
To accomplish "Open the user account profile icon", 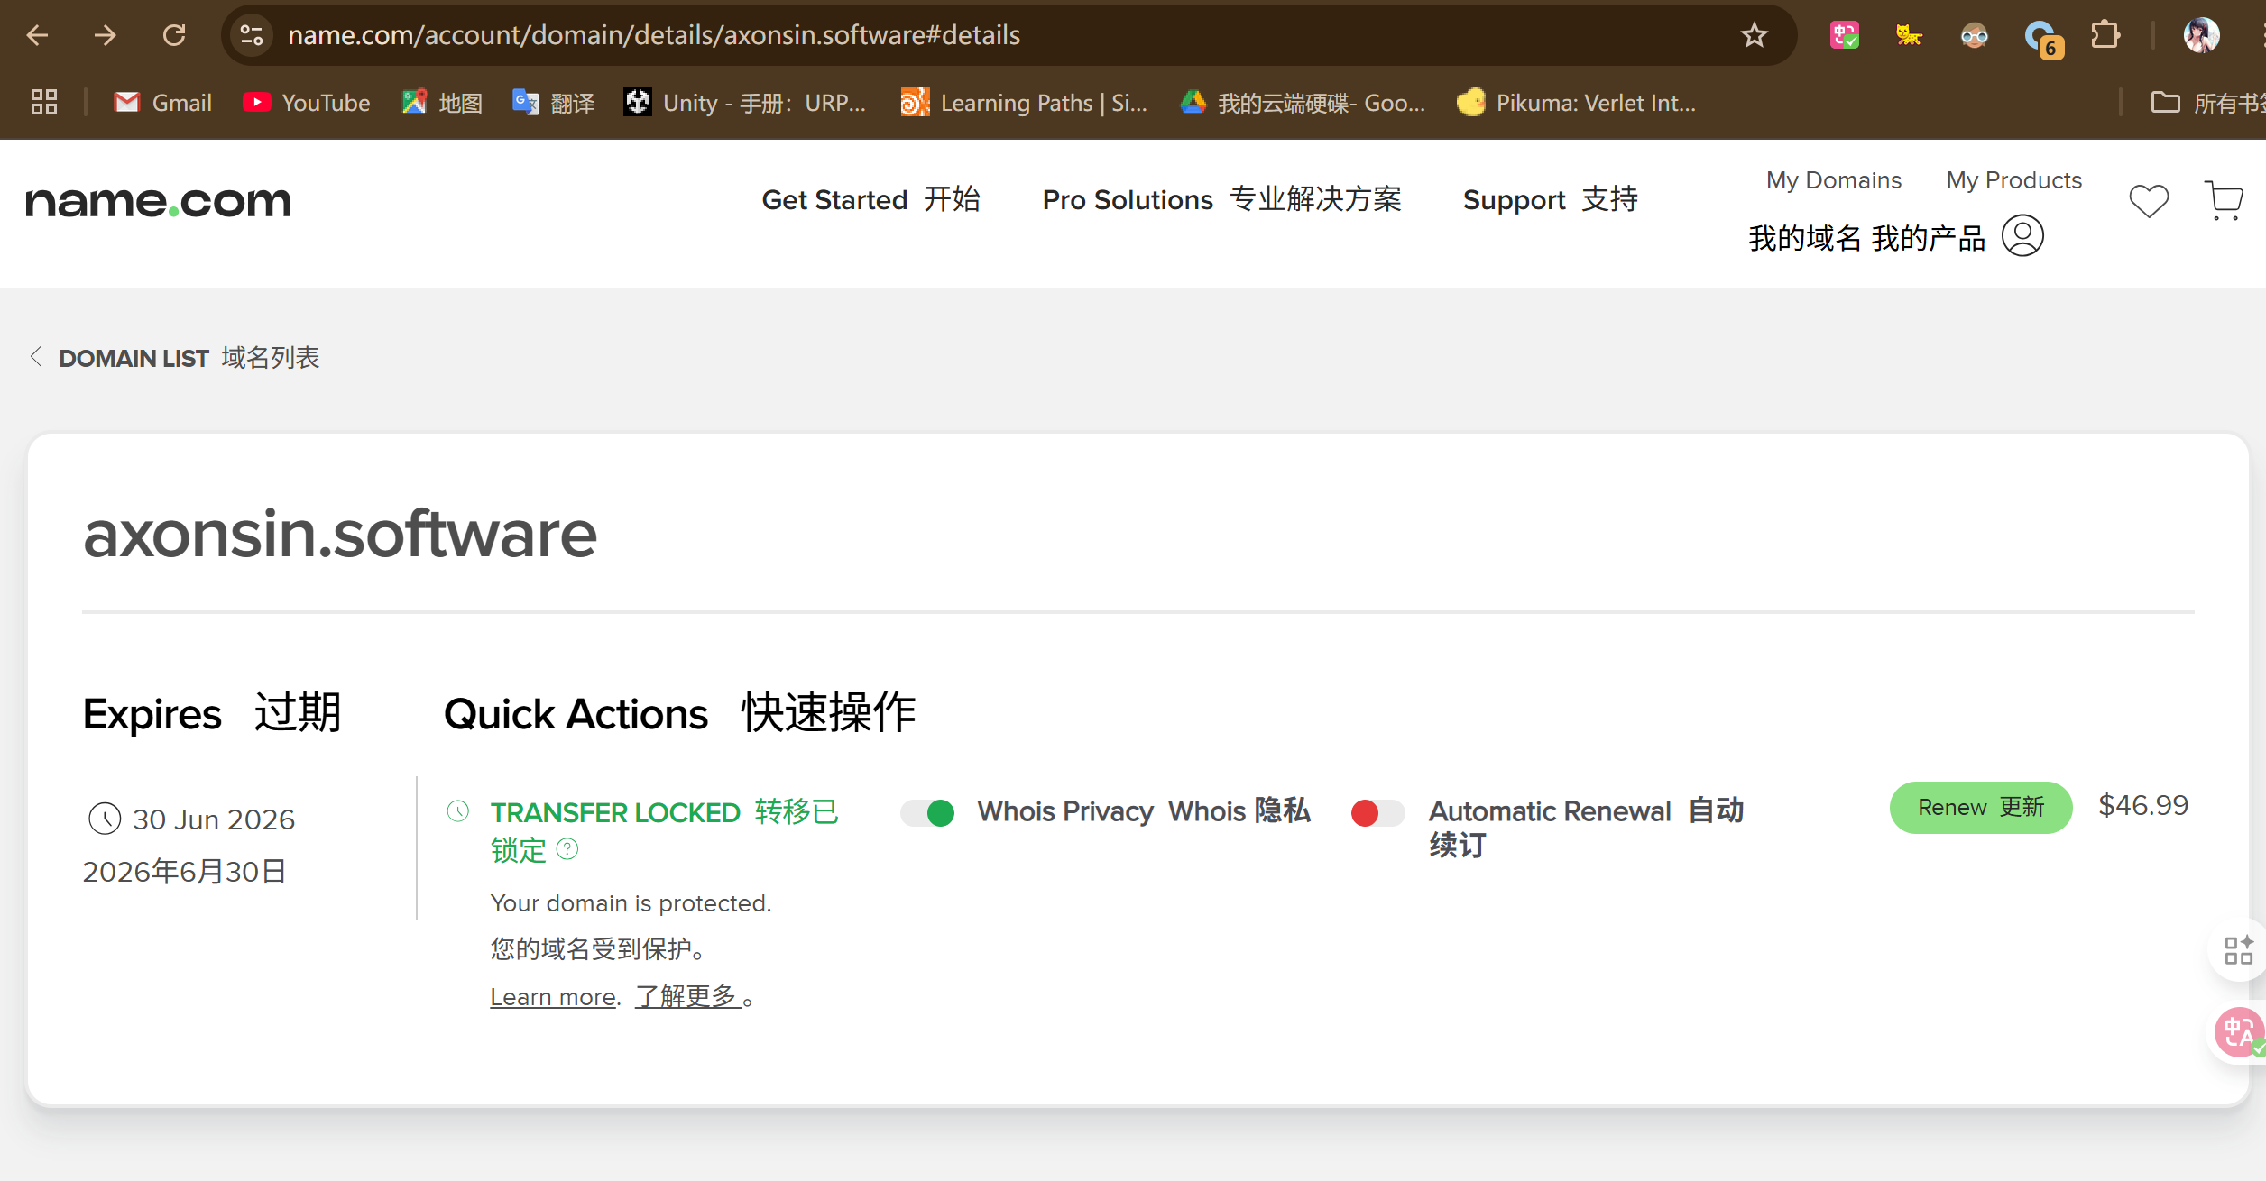I will [x=2022, y=236].
